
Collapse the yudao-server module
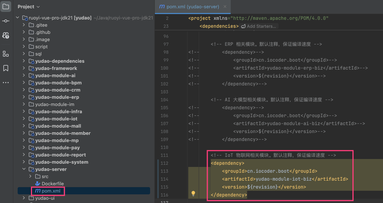(x=24, y=169)
